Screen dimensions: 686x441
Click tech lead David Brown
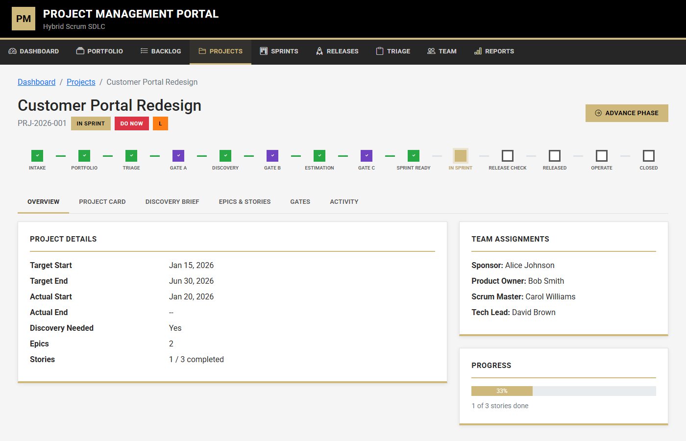(534, 312)
